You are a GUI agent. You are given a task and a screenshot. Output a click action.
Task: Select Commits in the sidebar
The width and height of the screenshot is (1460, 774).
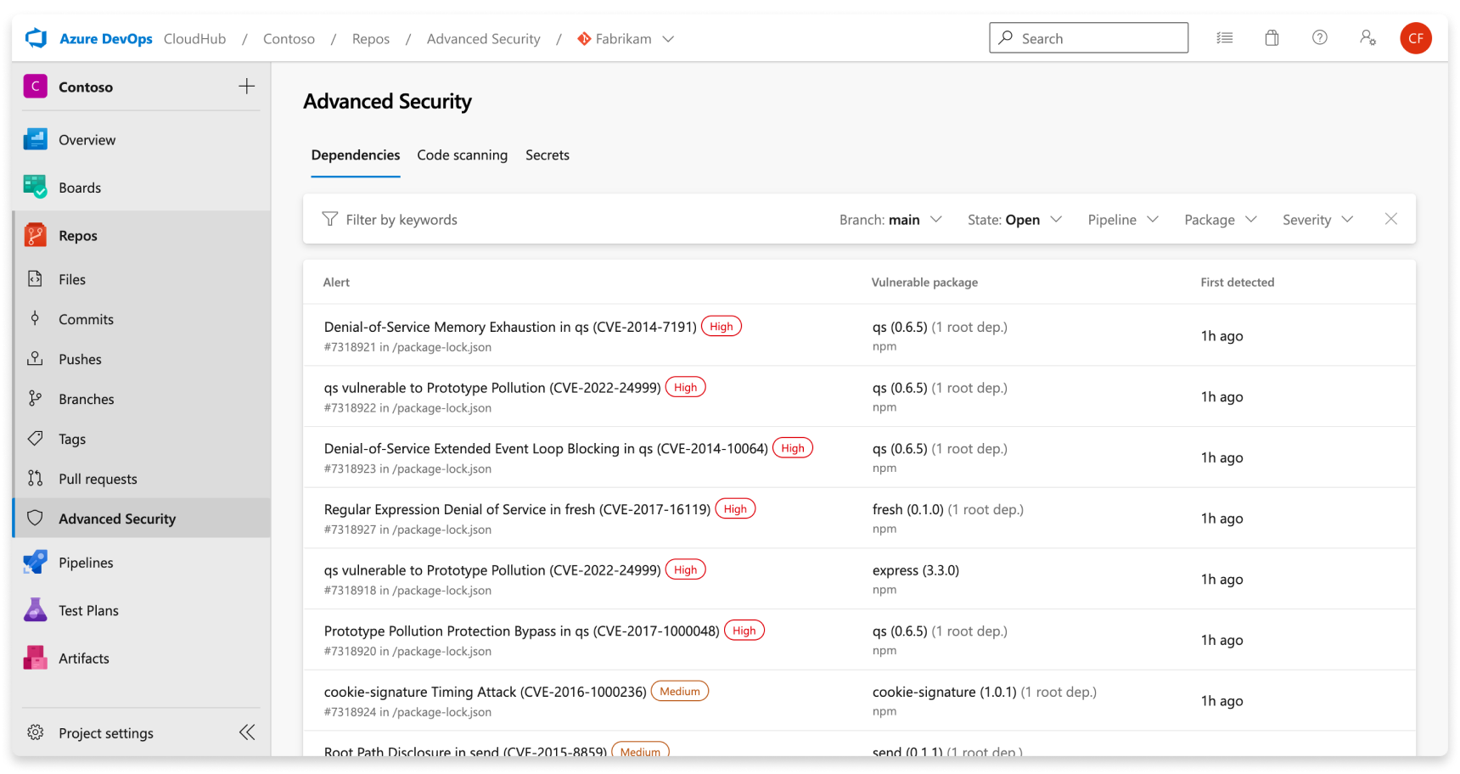(85, 319)
